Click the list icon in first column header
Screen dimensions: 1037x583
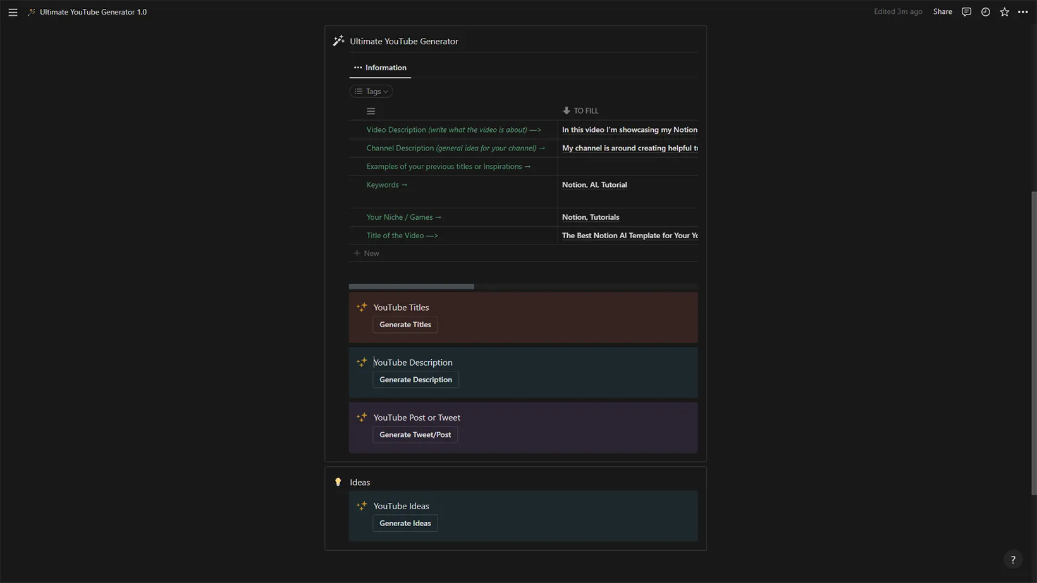pyautogui.click(x=371, y=111)
